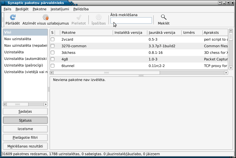Click package list horizontal scrollbar left arrow
This screenshot has width=236, height=158.
(52, 73)
